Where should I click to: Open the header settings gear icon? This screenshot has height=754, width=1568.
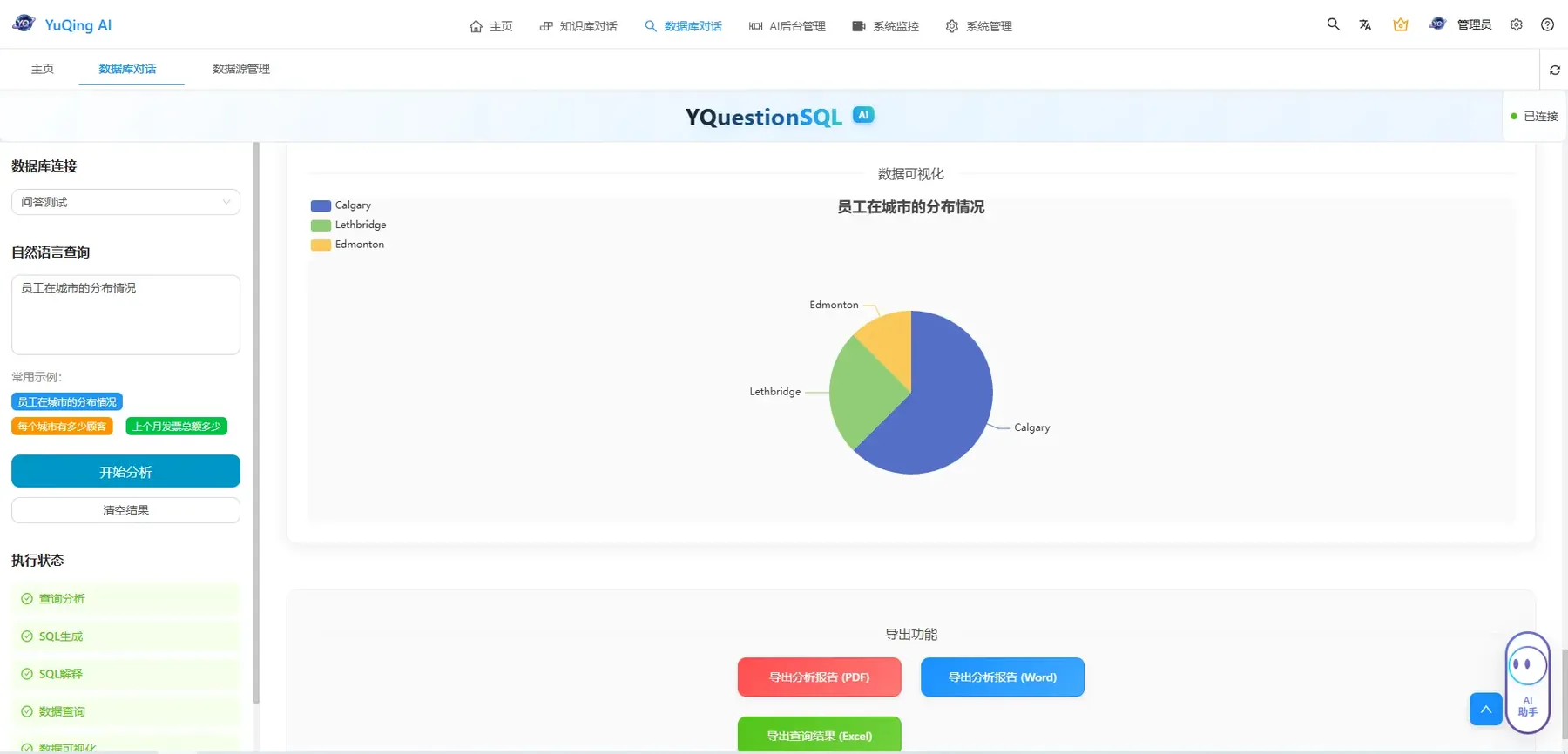point(1517,24)
